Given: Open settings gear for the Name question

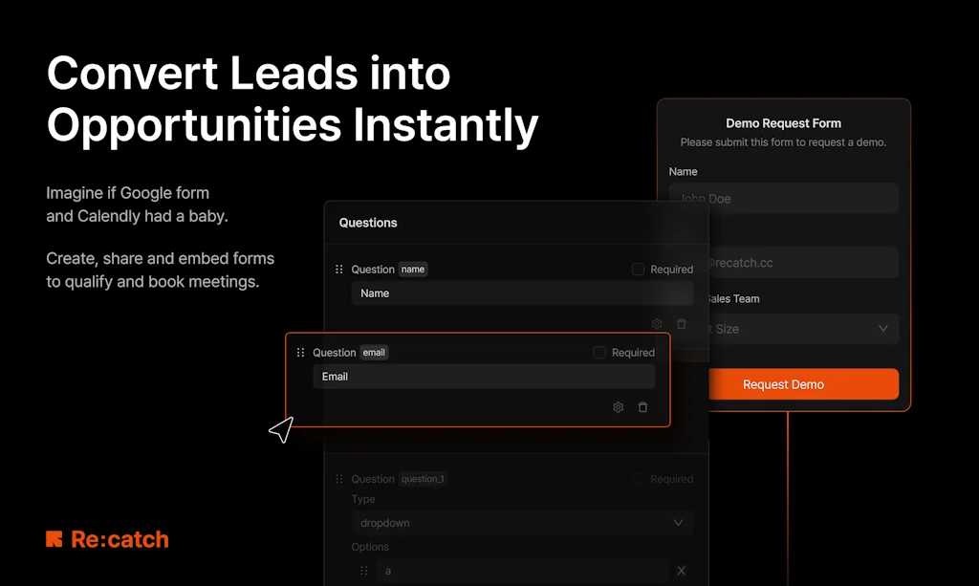Looking at the screenshot, I should pos(657,324).
